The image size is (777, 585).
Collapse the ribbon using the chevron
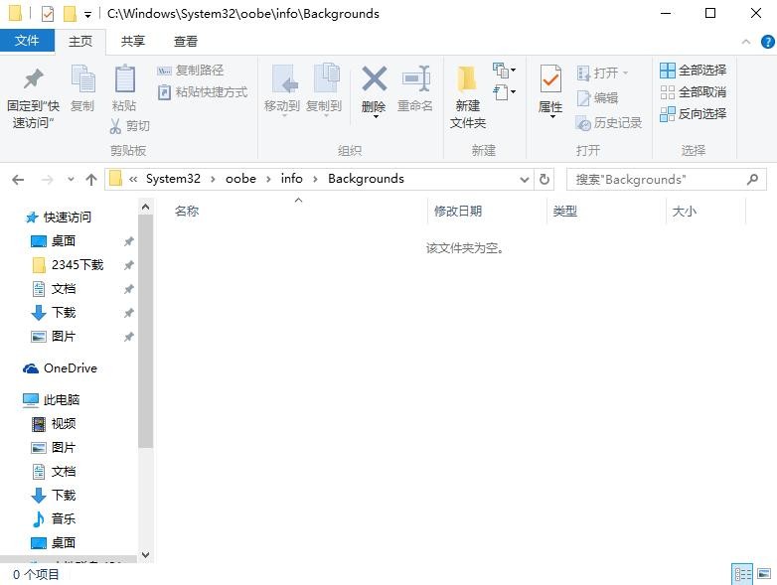(747, 42)
